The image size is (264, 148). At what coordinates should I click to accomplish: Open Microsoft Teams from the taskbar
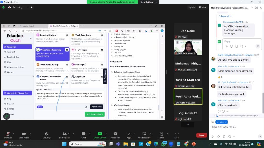[x=118, y=144]
